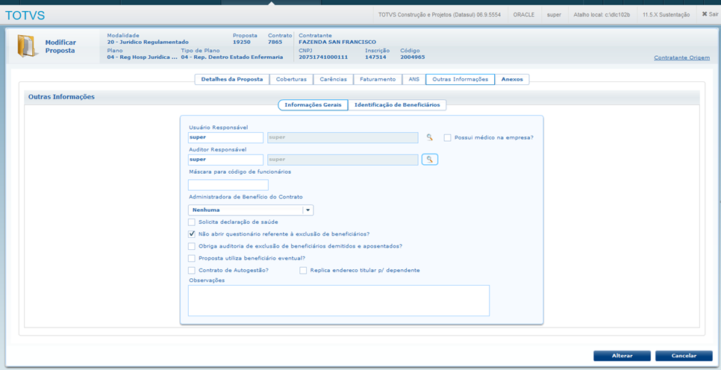Click the 20 - Jurídico Regulamentado modality text
Image resolution: width=721 pixels, height=370 pixels.
148,42
